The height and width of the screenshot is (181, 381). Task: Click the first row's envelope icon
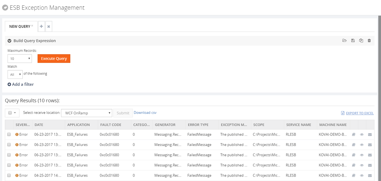pyautogui.click(x=370, y=135)
